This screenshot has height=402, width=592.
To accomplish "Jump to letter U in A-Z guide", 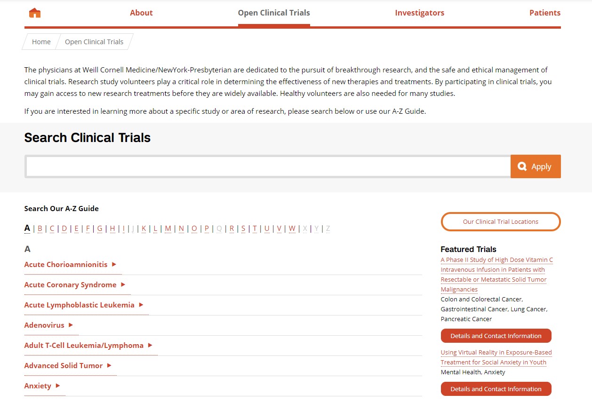I will (x=267, y=229).
